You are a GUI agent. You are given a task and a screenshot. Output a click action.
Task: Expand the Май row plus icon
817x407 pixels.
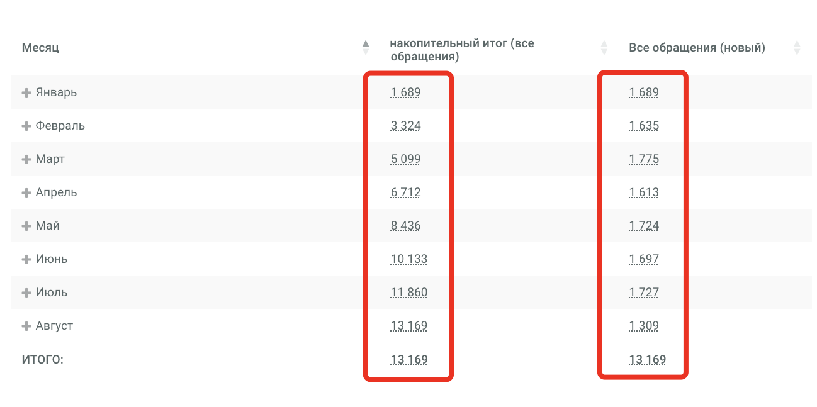click(x=26, y=226)
